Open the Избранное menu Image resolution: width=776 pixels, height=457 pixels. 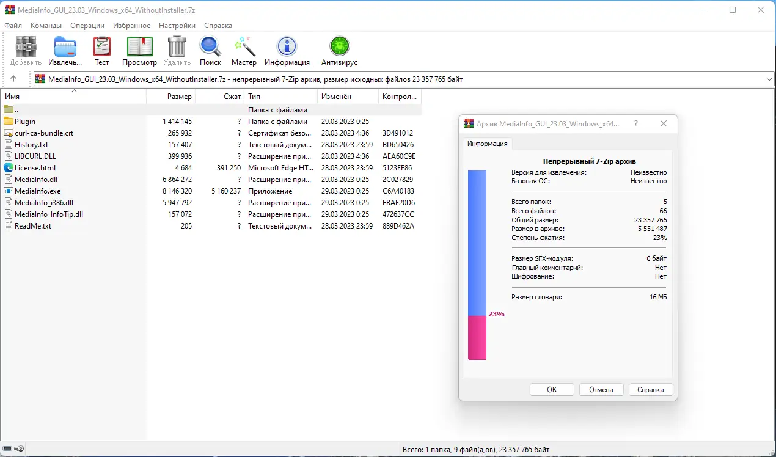(131, 26)
